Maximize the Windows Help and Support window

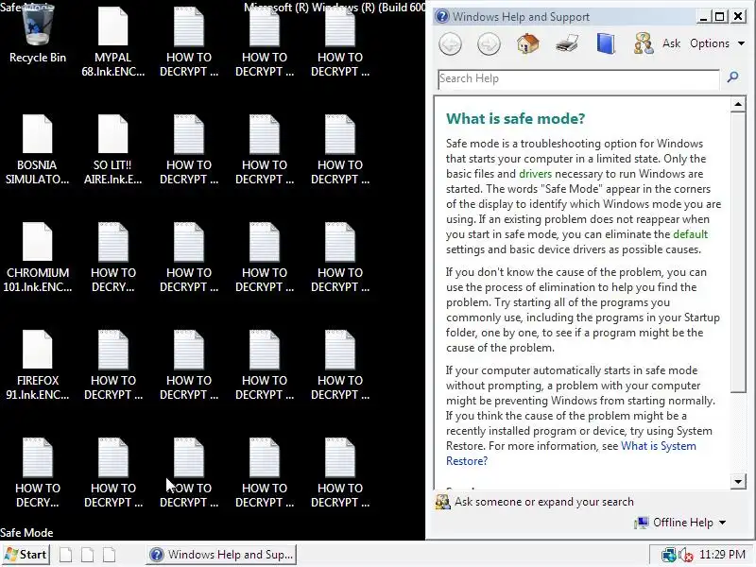(x=720, y=17)
